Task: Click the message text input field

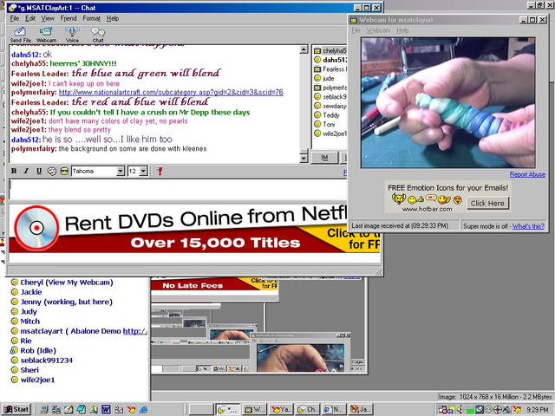Action: coord(177,189)
